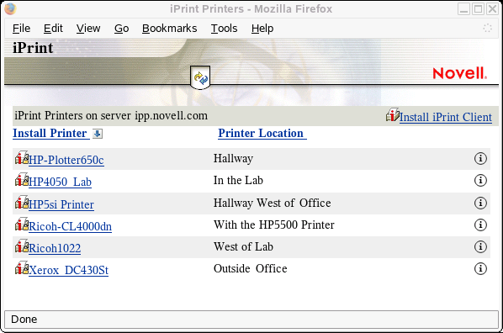Click the Install iPrint Client icon
This screenshot has height=333, width=503.
(x=392, y=115)
